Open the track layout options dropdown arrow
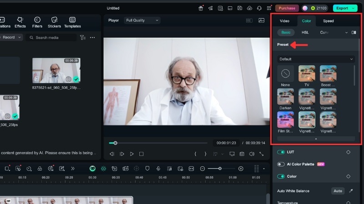Viewport: 364px width, 204px height. [264, 169]
